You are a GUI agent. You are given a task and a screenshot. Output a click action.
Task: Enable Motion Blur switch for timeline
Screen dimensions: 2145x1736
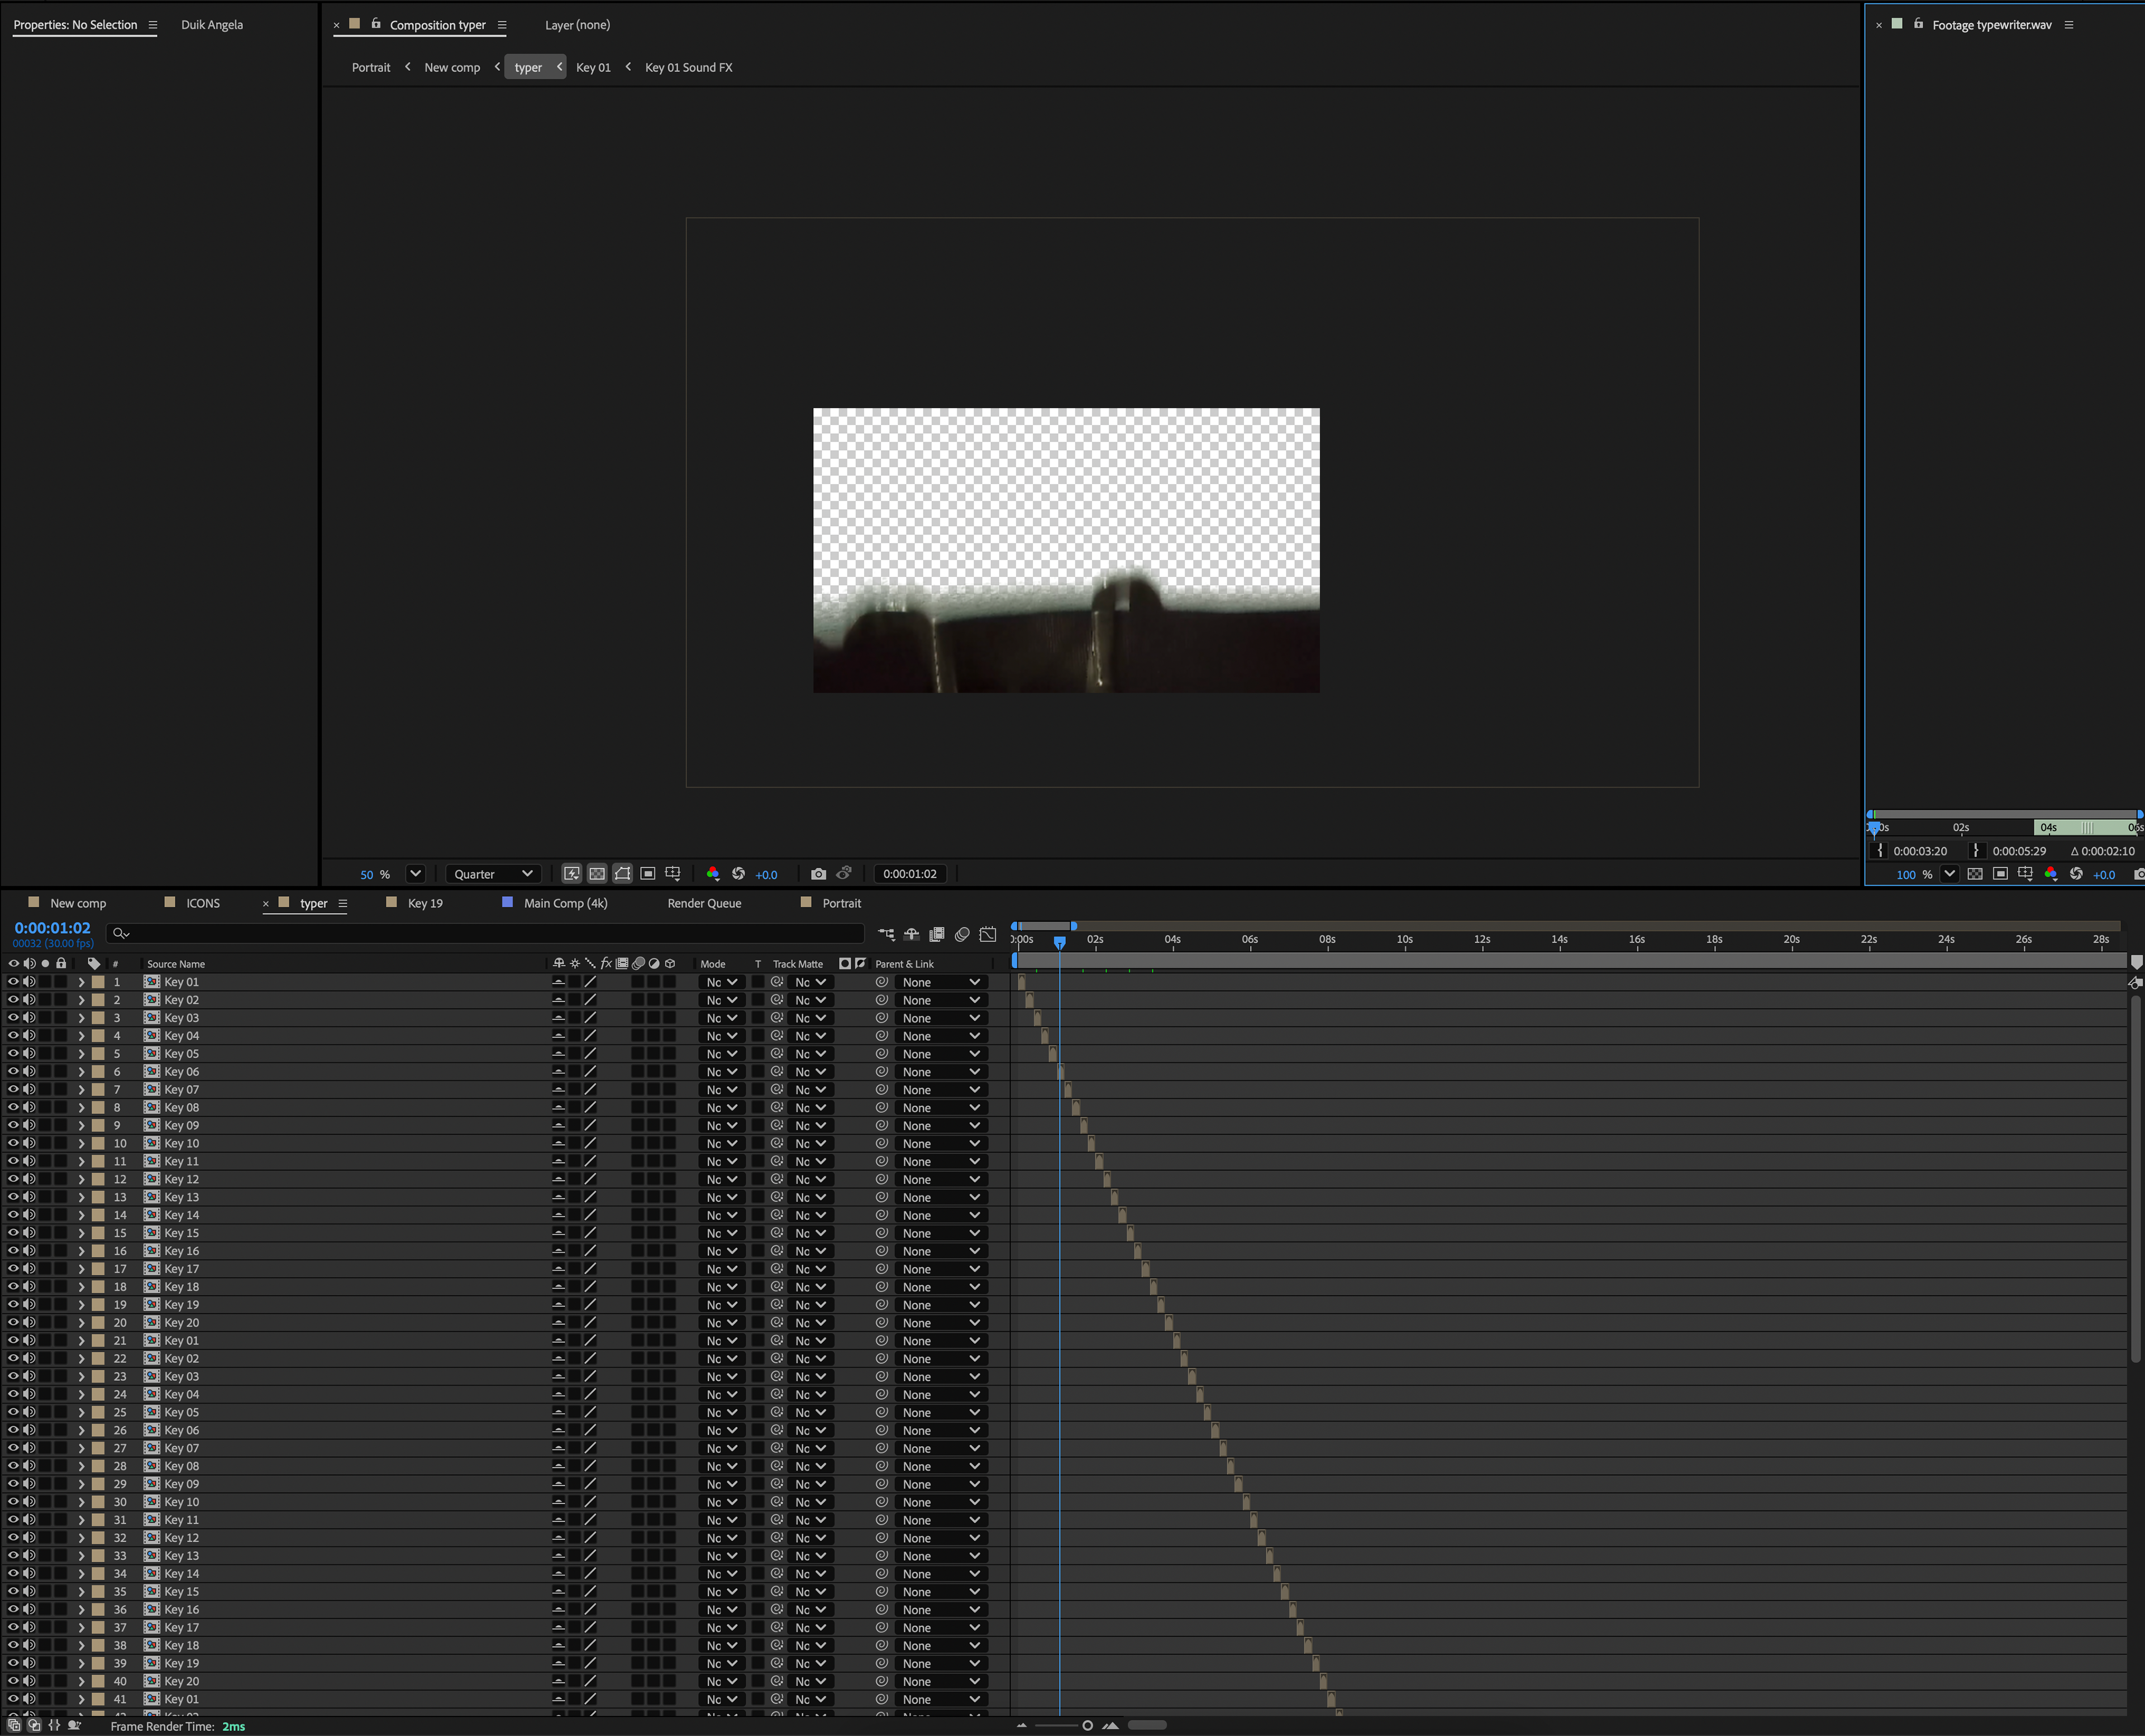pyautogui.click(x=961, y=934)
